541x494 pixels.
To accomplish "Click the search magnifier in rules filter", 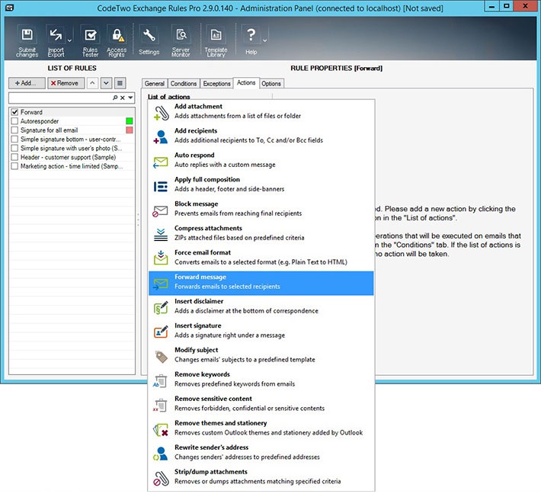I will click(115, 98).
